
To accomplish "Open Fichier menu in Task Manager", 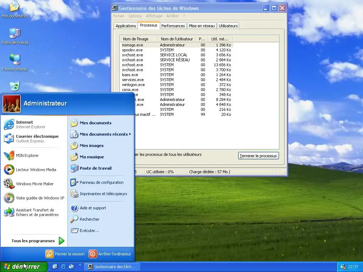I will (x=118, y=16).
